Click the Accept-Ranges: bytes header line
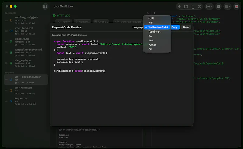243x149 pixels. coord(70,145)
